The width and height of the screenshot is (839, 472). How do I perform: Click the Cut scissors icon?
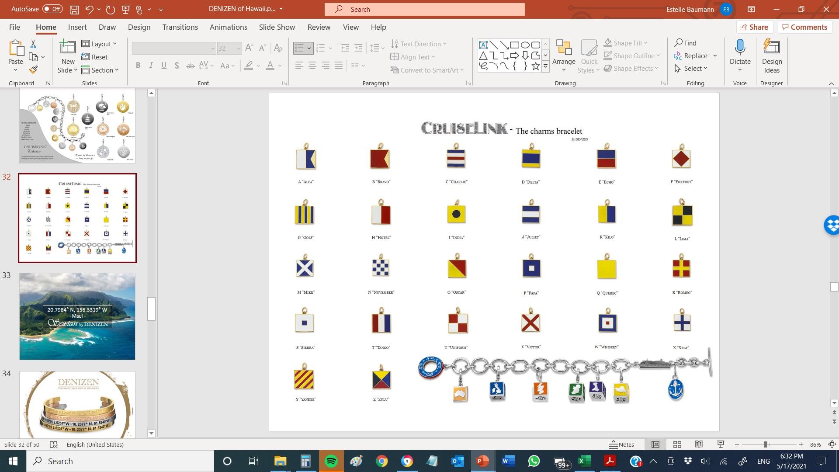[33, 44]
